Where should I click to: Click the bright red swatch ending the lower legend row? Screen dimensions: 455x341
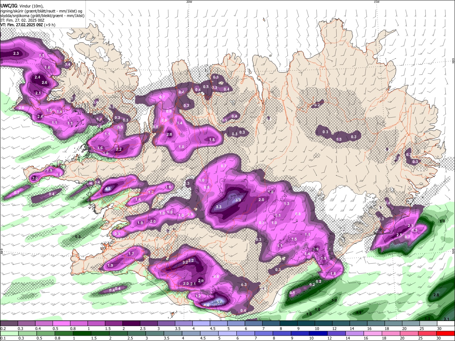(446, 333)
